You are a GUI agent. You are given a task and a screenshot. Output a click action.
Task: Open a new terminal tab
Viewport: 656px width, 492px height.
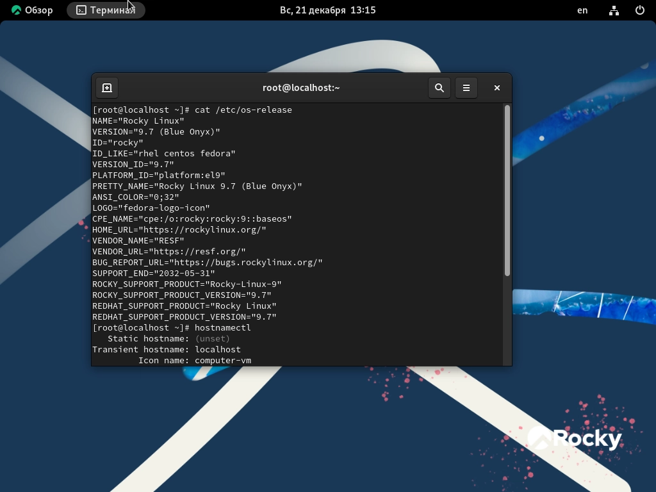(107, 88)
